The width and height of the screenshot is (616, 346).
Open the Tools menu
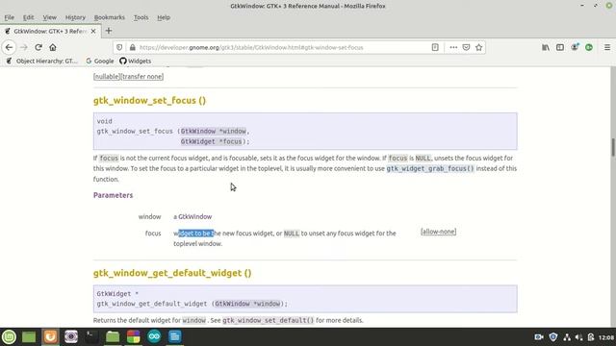[x=141, y=17]
